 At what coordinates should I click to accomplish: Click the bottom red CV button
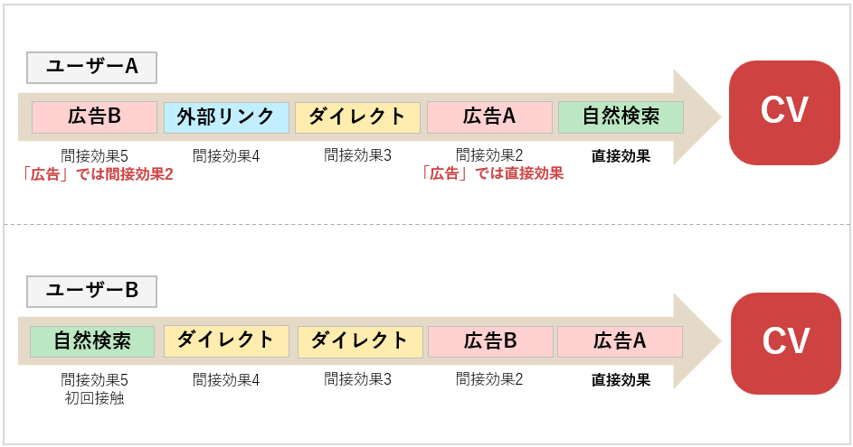(785, 343)
